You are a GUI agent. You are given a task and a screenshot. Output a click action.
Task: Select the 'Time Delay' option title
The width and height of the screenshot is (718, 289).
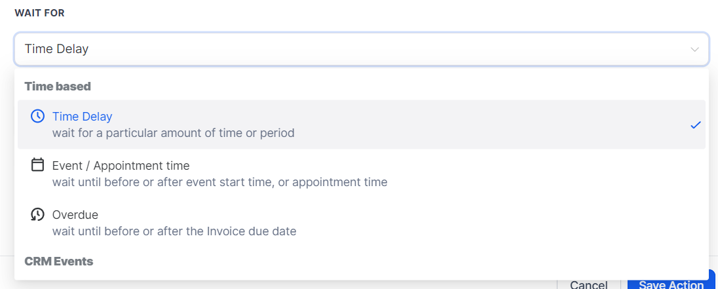coord(83,117)
